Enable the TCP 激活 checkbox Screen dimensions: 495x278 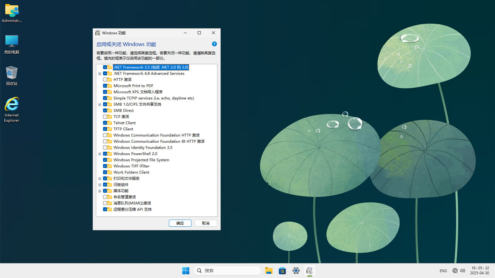pyautogui.click(x=105, y=116)
